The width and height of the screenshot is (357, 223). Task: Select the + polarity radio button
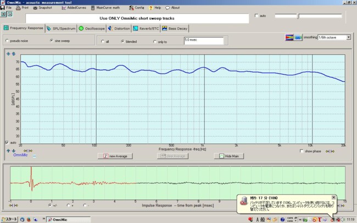tap(68, 205)
